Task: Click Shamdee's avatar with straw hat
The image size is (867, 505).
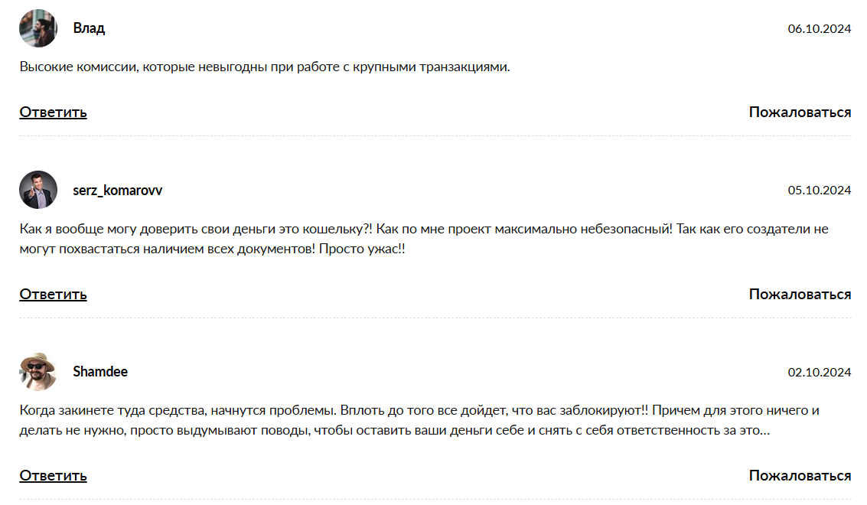Action: (x=38, y=372)
